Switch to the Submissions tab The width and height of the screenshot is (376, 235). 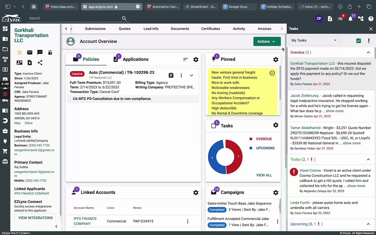tap(95, 29)
